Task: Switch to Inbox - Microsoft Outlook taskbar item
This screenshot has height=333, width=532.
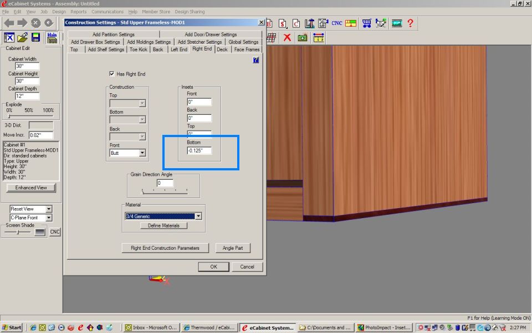Action: pyautogui.click(x=151, y=327)
